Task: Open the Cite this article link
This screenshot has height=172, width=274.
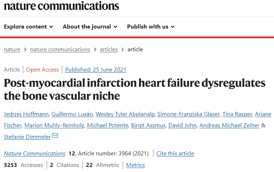Action: pyautogui.click(x=175, y=154)
